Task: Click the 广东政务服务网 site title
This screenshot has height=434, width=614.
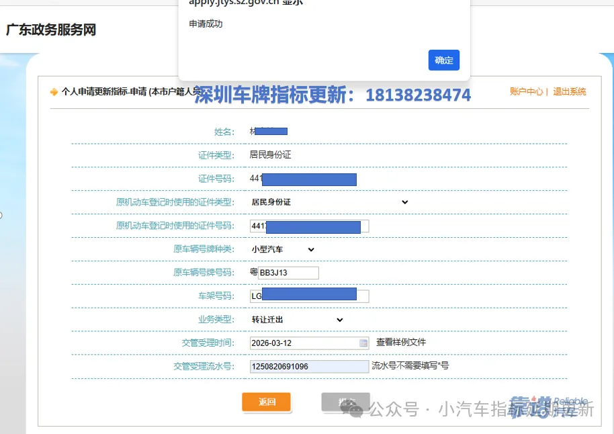Action: click(51, 30)
